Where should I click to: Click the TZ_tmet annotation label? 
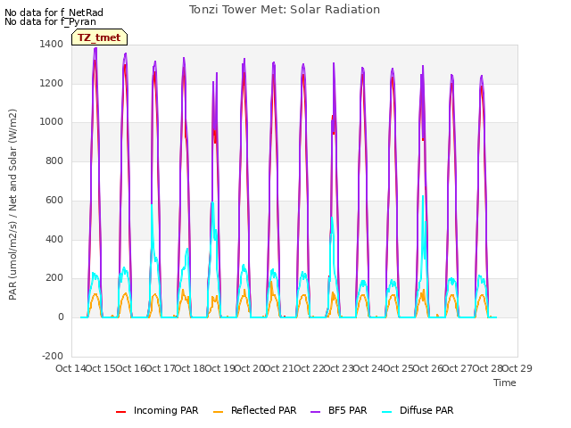point(99,37)
